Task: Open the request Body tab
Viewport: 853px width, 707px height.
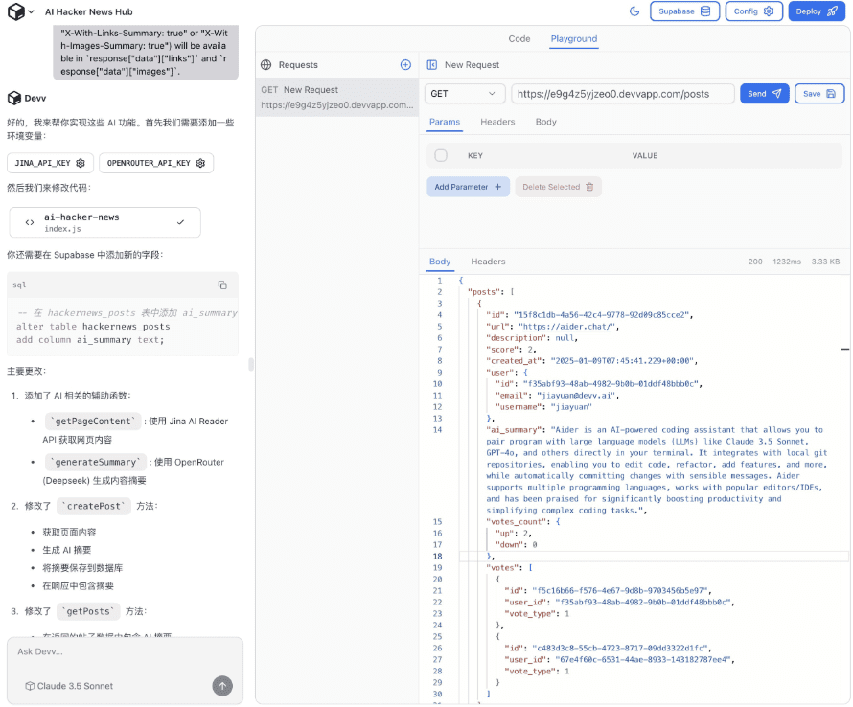Action: pos(545,122)
